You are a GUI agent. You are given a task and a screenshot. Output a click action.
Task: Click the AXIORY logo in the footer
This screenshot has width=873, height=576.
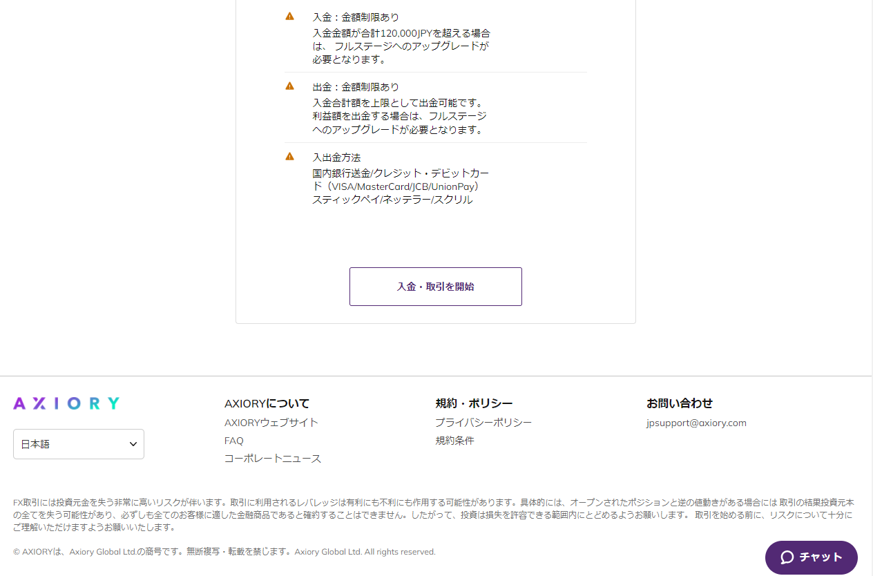tap(66, 404)
